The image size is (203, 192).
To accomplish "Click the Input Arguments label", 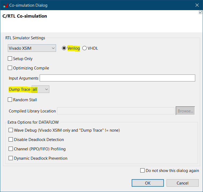I will pyautogui.click(x=24, y=78).
